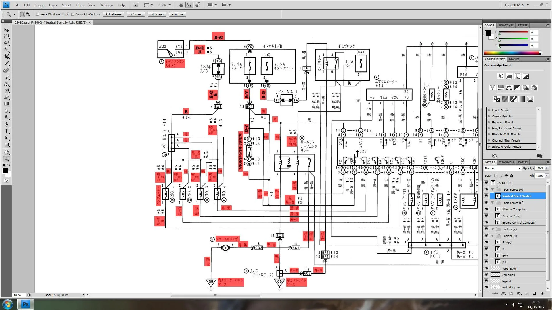The image size is (552, 310).
Task: Select the Clone Stamp tool
Action: click(x=7, y=84)
